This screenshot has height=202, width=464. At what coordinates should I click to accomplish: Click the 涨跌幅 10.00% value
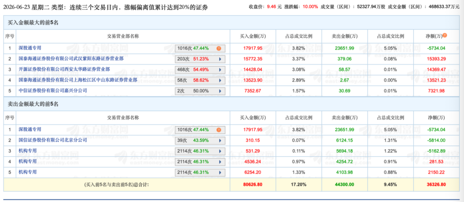tap(310, 6)
